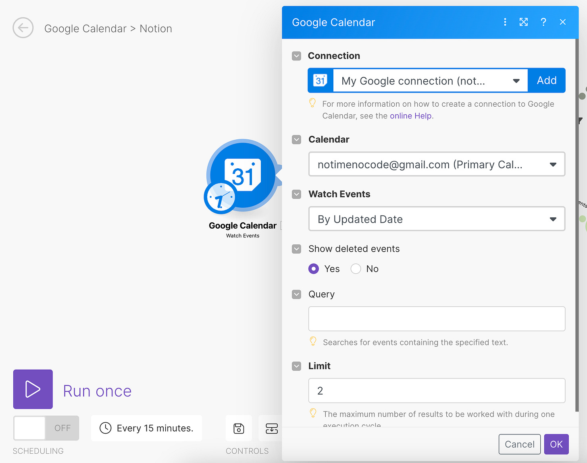587x463 pixels.
Task: Click the Add connection button
Action: coord(547,81)
